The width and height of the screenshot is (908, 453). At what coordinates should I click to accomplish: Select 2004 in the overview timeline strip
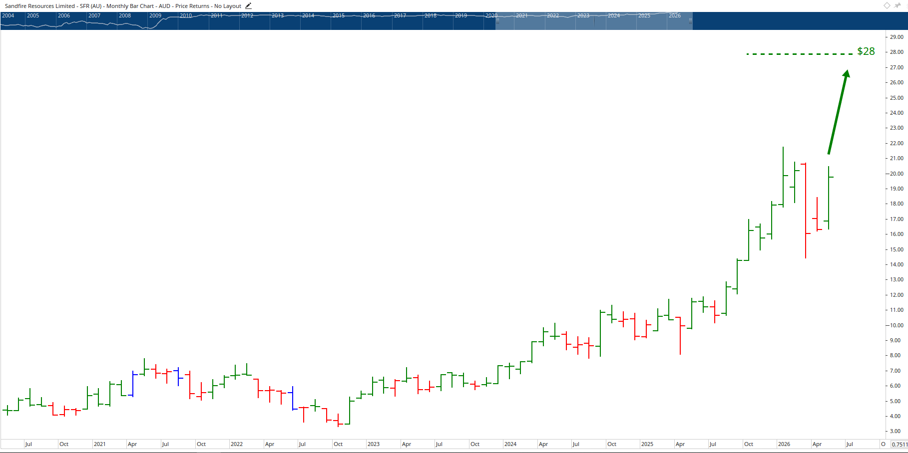tap(8, 15)
